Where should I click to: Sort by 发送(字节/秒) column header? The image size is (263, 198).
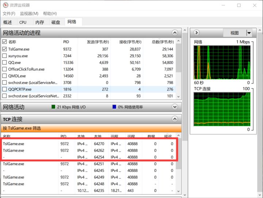[x=98, y=42]
